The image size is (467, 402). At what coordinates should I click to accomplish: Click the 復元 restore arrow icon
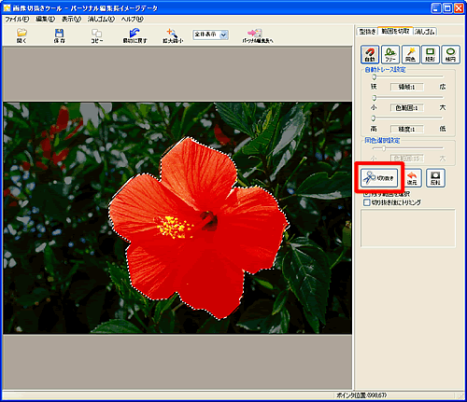tap(412, 178)
